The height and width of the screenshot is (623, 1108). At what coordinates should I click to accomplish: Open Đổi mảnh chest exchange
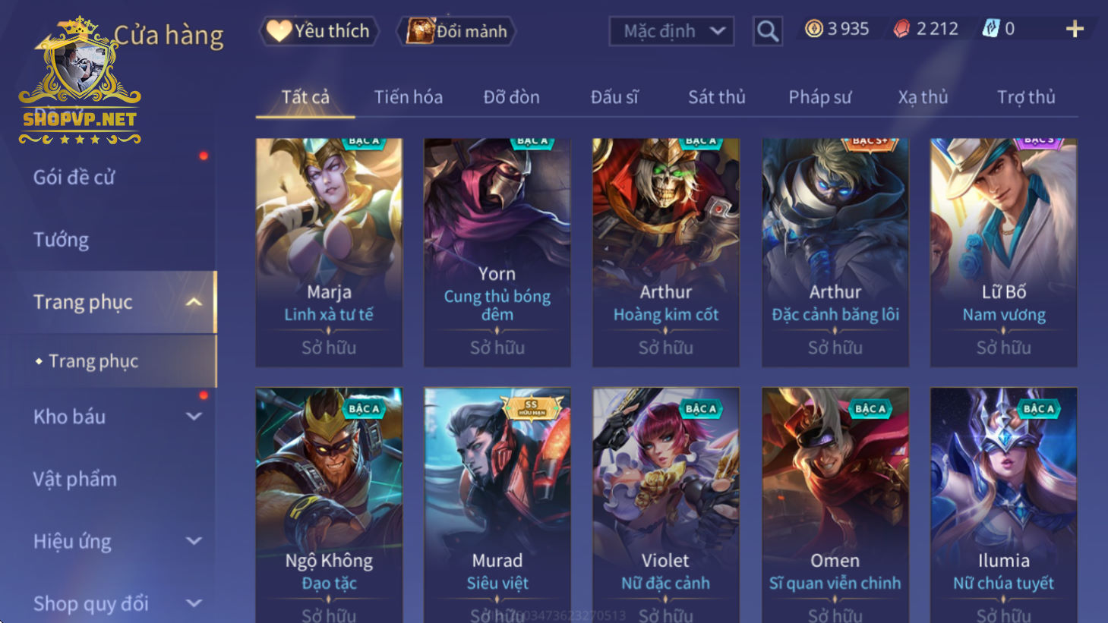(x=456, y=31)
